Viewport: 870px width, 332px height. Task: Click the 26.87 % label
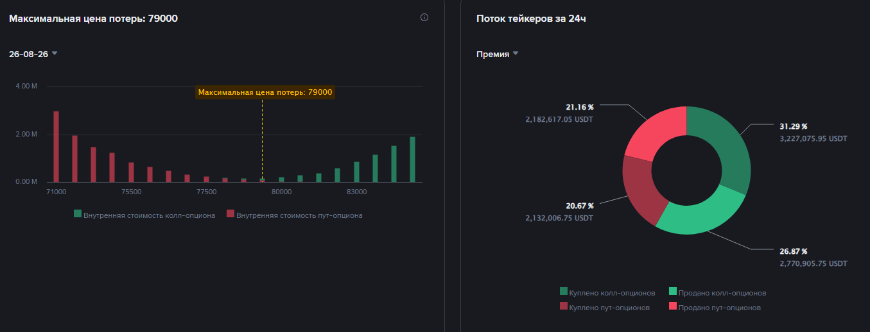coord(793,251)
